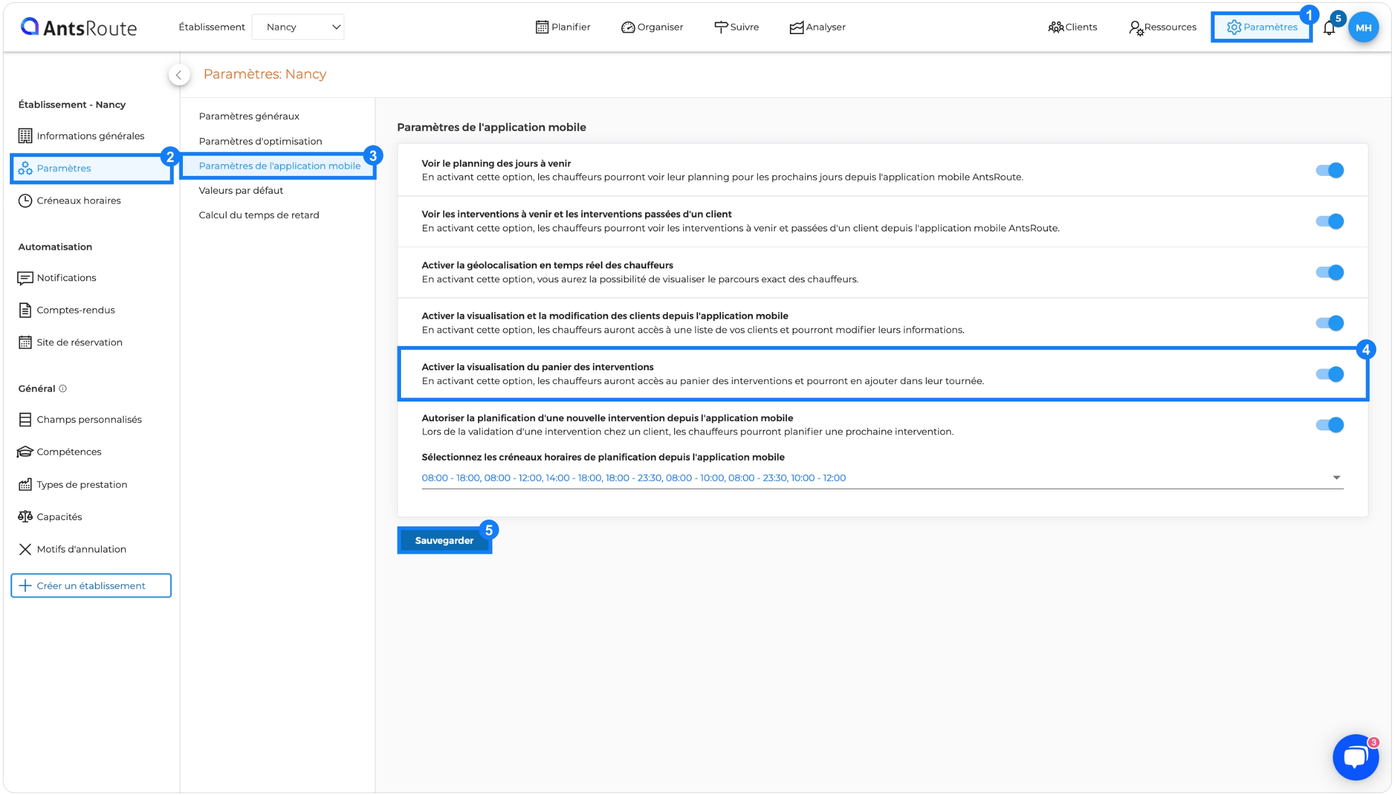Open Valeurs par défaut section
The height and width of the screenshot is (795, 1394).
241,190
